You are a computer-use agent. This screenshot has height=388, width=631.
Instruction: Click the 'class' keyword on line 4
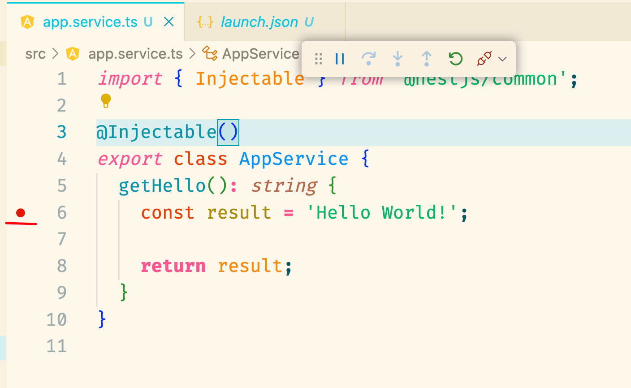click(x=200, y=159)
